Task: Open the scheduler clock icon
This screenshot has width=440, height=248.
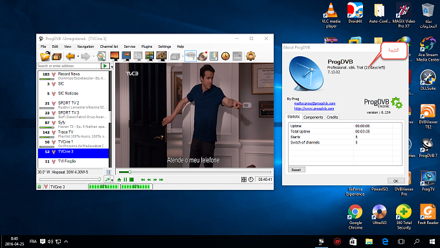Action: coord(225,56)
